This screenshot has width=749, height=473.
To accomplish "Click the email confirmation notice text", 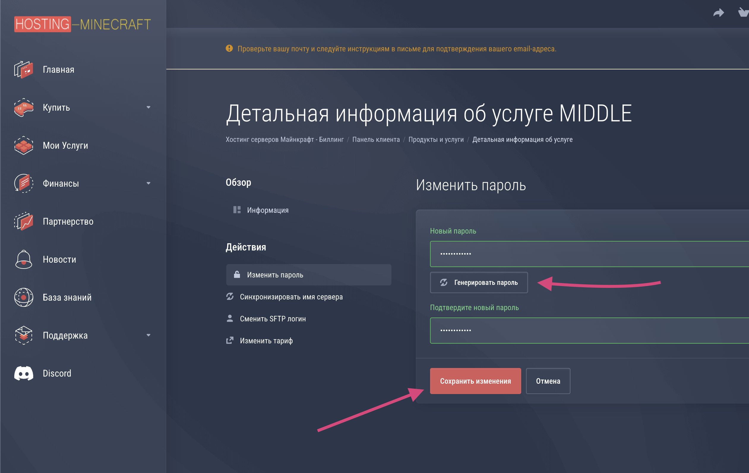I will [397, 49].
